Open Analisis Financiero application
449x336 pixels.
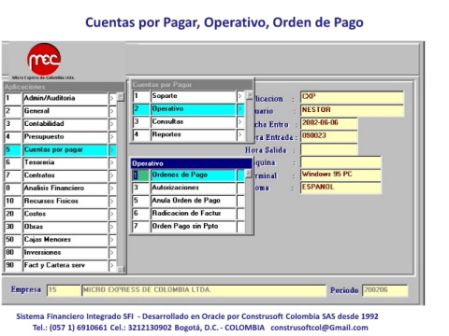tap(65, 189)
